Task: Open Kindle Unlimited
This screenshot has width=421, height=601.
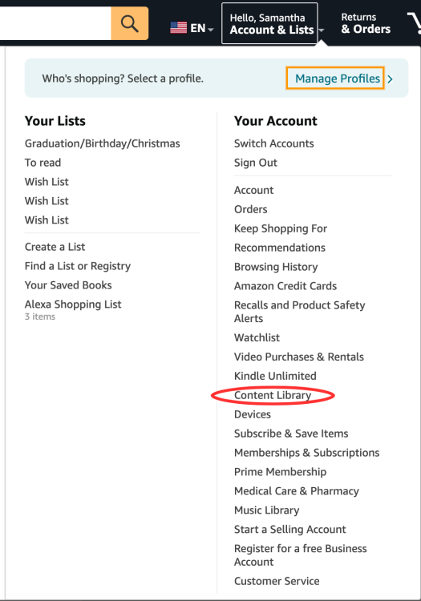Action: 275,376
